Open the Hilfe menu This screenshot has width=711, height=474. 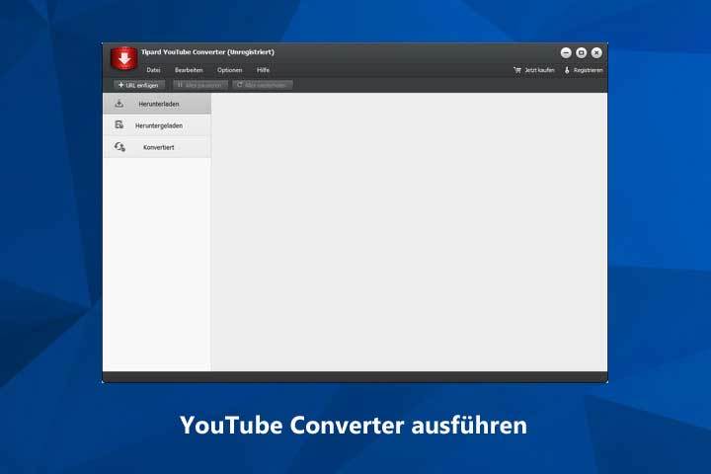pyautogui.click(x=263, y=70)
